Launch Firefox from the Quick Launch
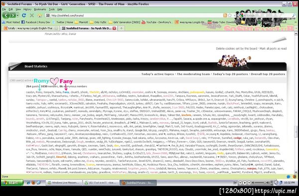 [33, 183]
